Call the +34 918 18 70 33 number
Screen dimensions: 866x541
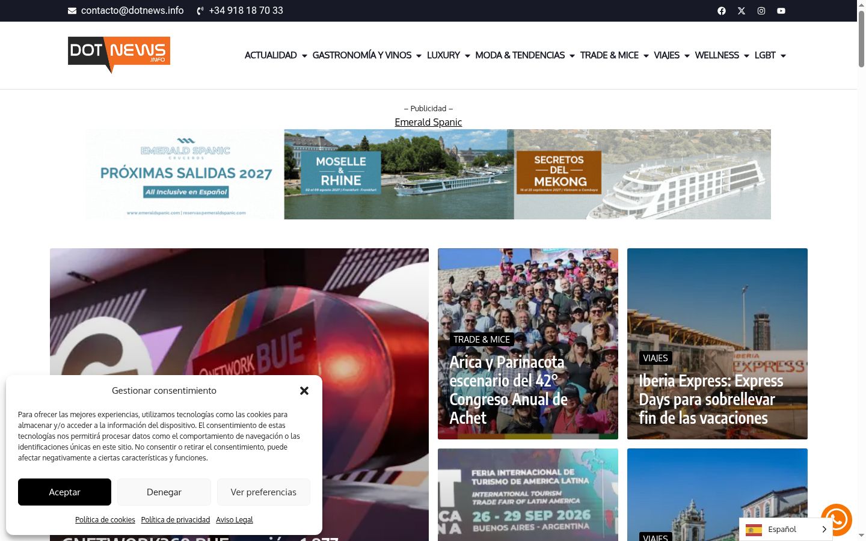[x=246, y=11]
